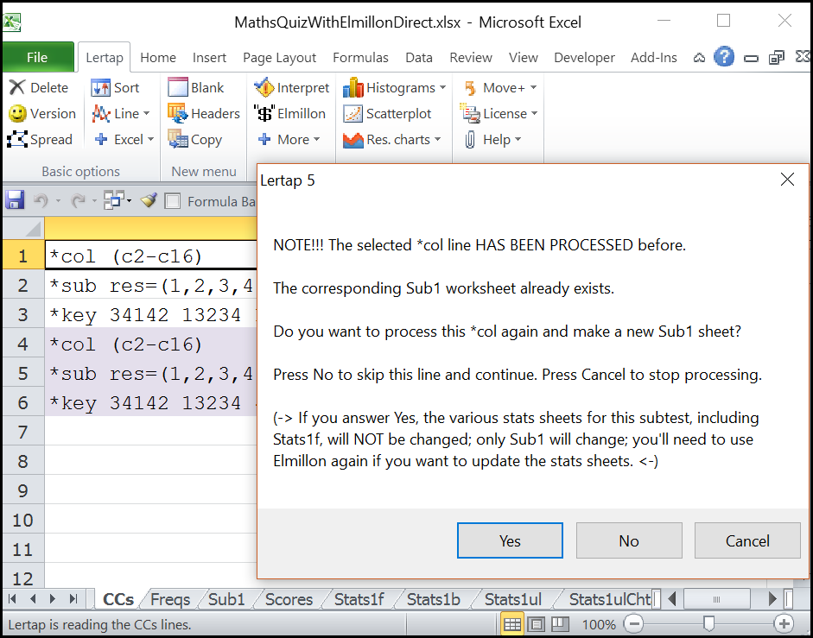The height and width of the screenshot is (638, 813).
Task: Zoom out with the minus button
Action: tap(633, 624)
